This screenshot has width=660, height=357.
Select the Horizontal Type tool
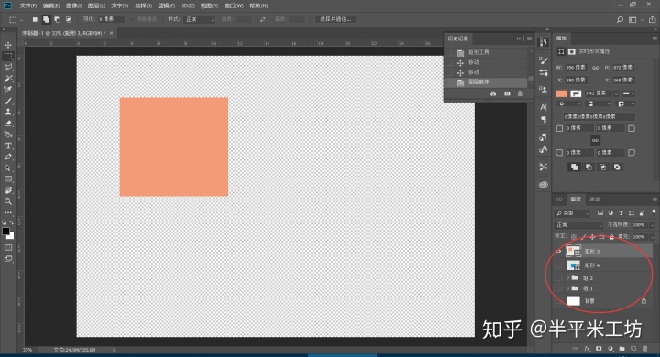pyautogui.click(x=8, y=146)
